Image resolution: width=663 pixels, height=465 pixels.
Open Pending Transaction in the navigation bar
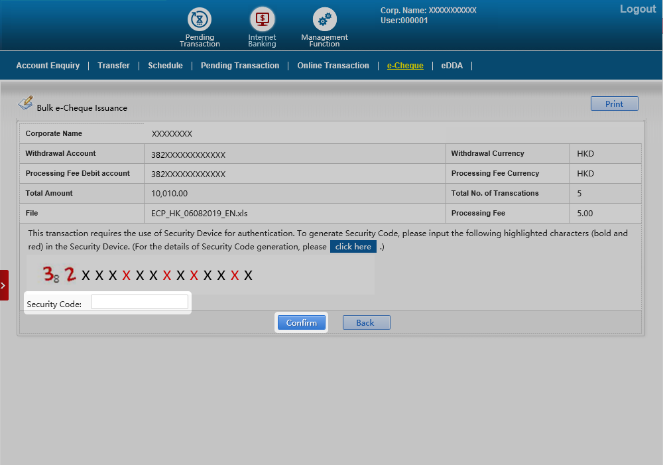(x=240, y=66)
